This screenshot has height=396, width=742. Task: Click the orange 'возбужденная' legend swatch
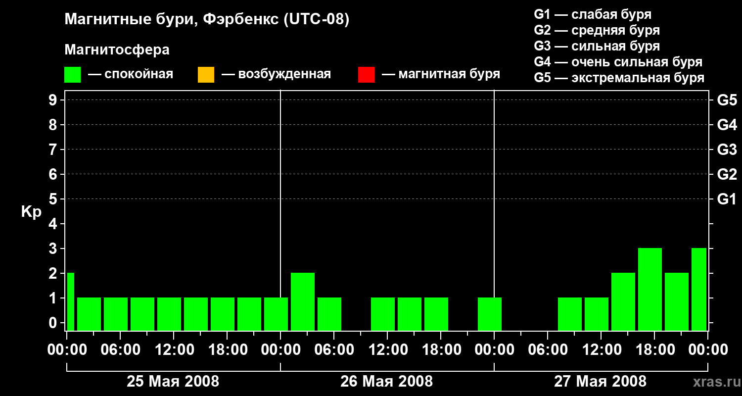(x=206, y=75)
